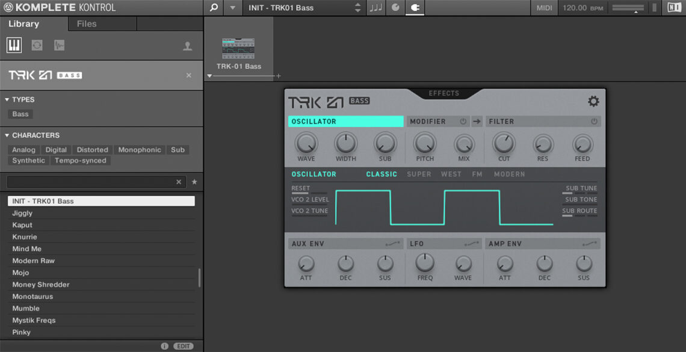This screenshot has width=686, height=352.
Task: Enable the SUB ROUTE option
Action: (x=580, y=211)
